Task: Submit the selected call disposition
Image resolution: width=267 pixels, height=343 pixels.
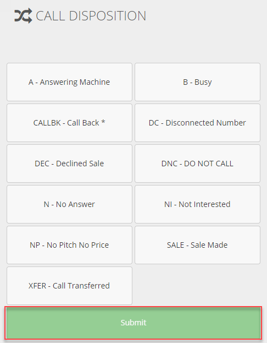Action: pos(133,323)
